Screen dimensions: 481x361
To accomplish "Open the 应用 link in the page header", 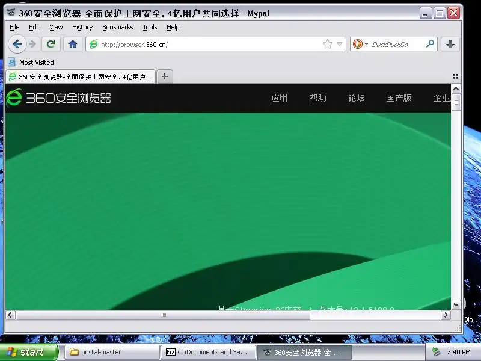I will 279,98.
